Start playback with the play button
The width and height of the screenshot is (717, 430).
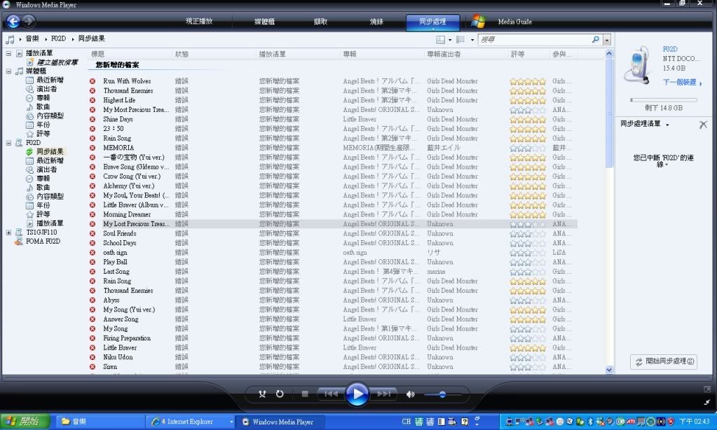[357, 394]
